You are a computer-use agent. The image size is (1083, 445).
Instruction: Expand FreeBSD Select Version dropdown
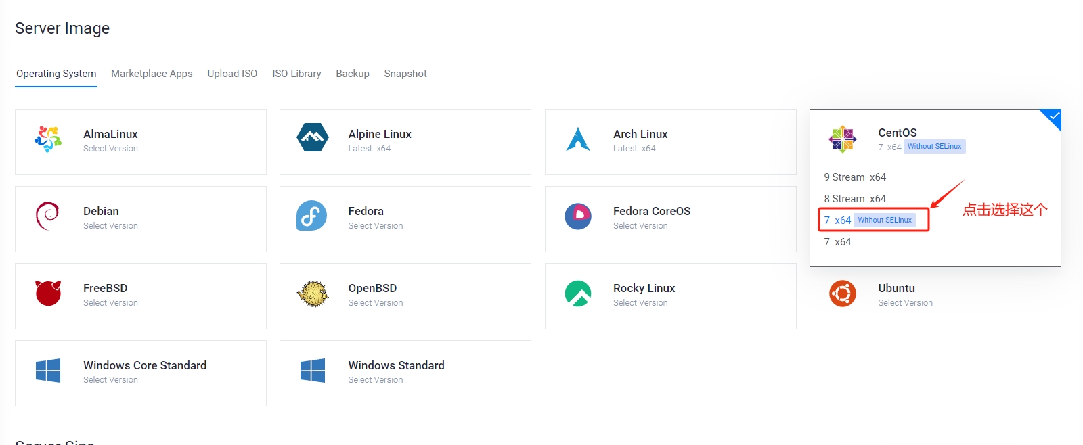[x=110, y=303]
